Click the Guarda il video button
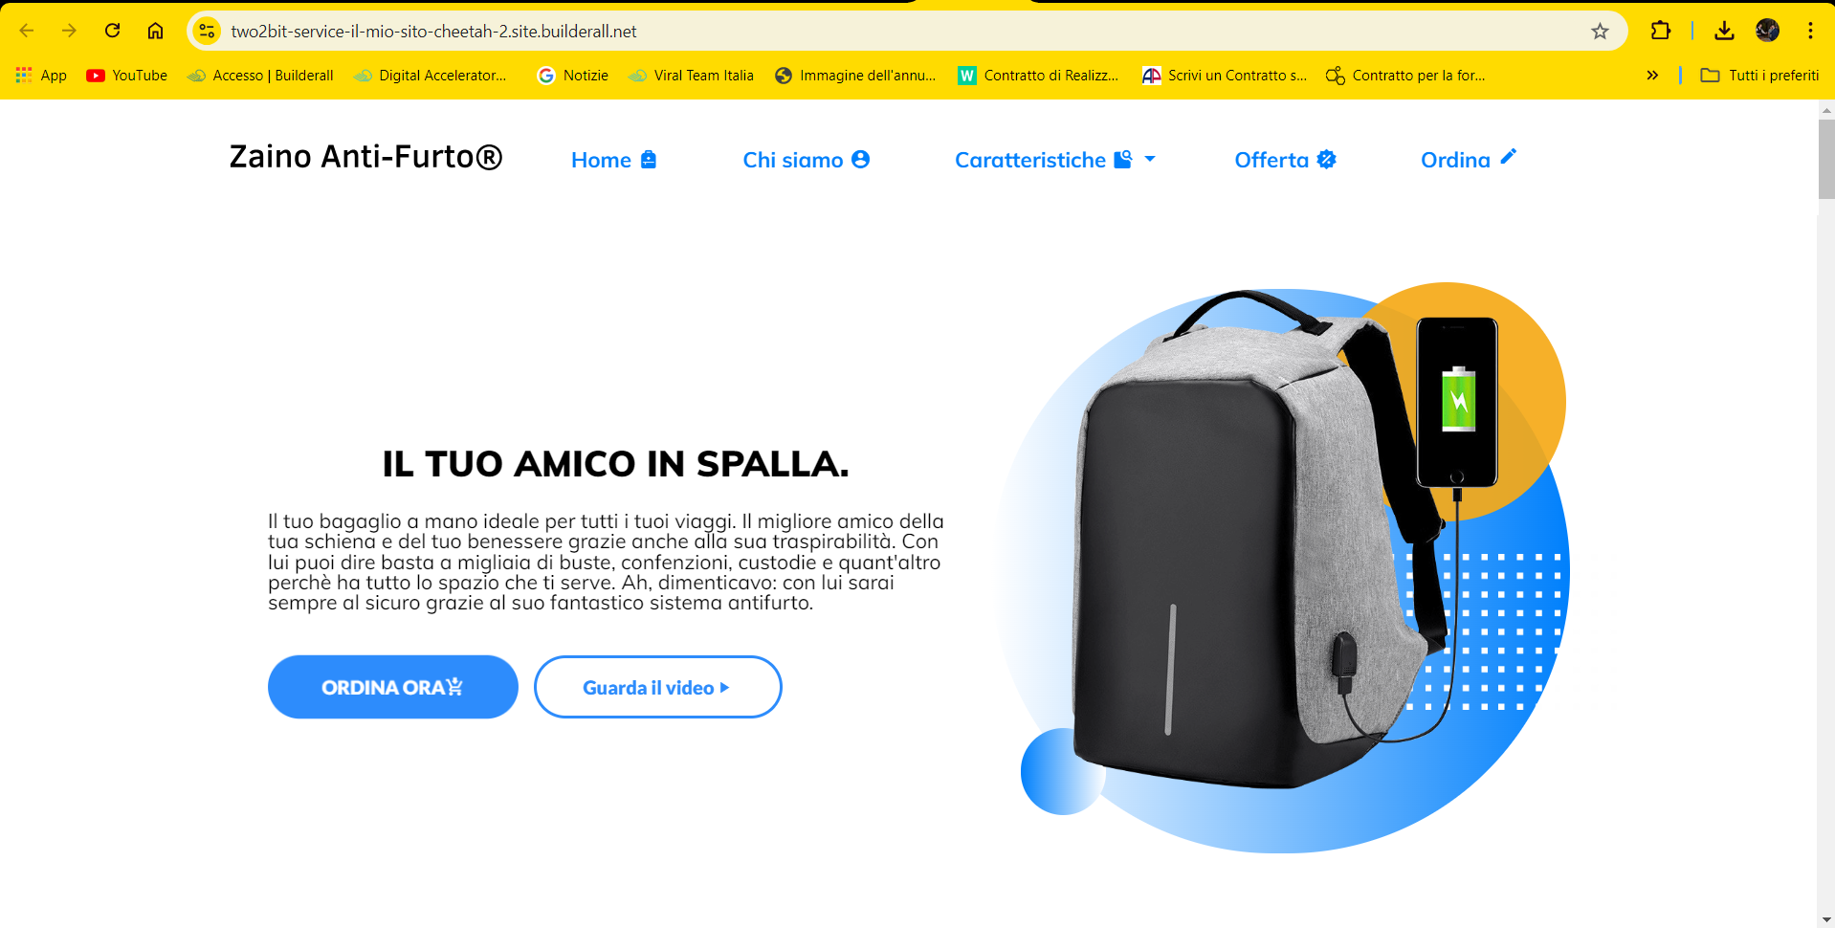 point(658,687)
